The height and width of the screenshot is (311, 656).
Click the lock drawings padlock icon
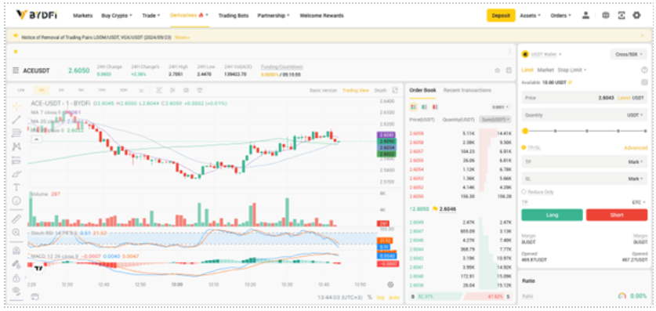click(x=16, y=277)
